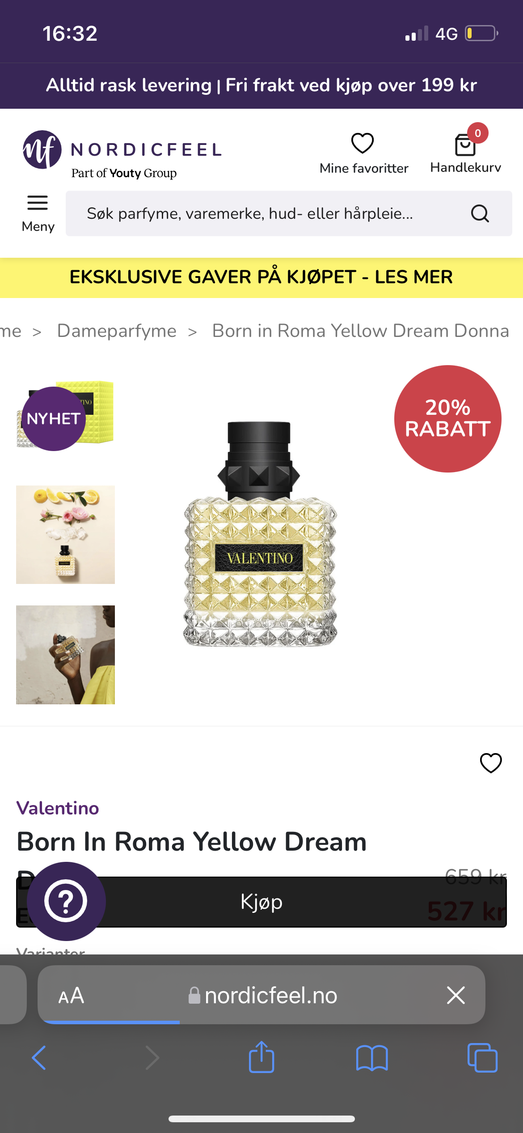Select the yellow box product thumbnail
Screen dimensions: 523x1133
[65, 414]
